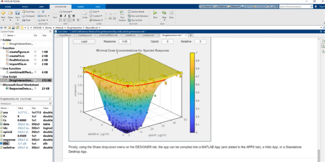Open the Control dropdown

pyautogui.click(x=95, y=16)
